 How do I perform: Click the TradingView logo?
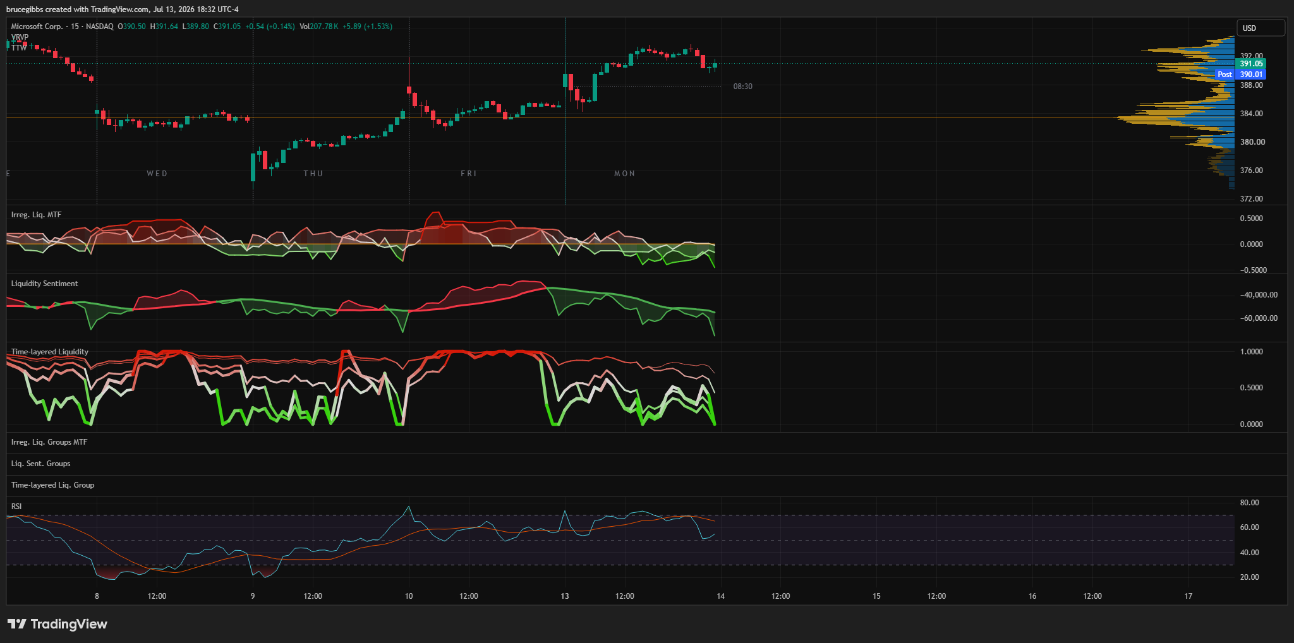point(57,624)
